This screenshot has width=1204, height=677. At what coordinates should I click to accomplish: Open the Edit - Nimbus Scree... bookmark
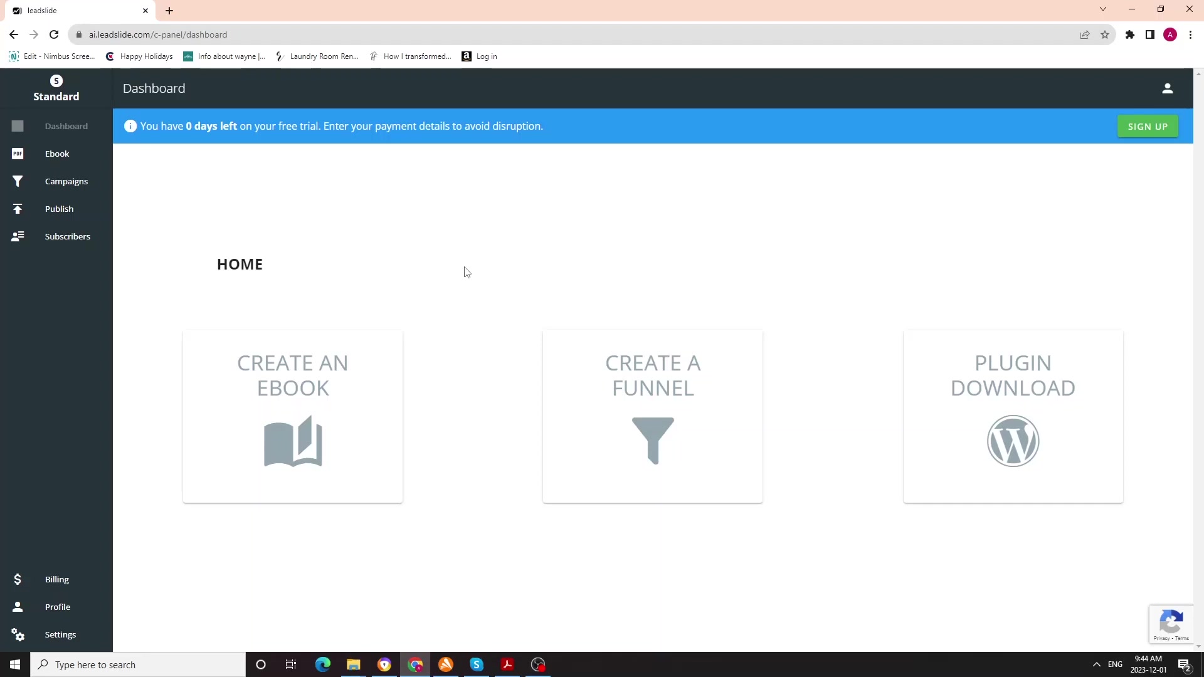52,56
